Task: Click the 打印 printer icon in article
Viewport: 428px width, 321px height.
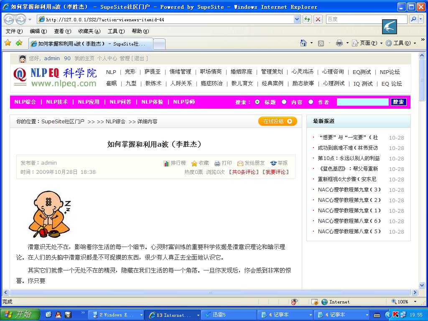Action: click(217, 163)
